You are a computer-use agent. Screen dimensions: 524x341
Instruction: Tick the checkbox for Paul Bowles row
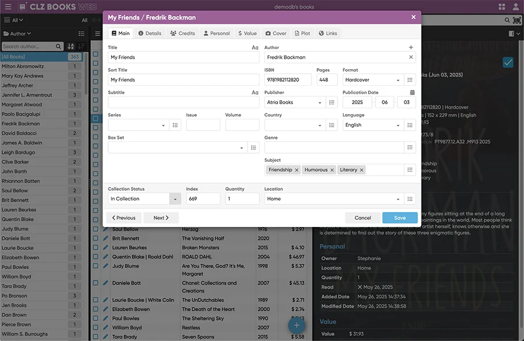[96, 319]
